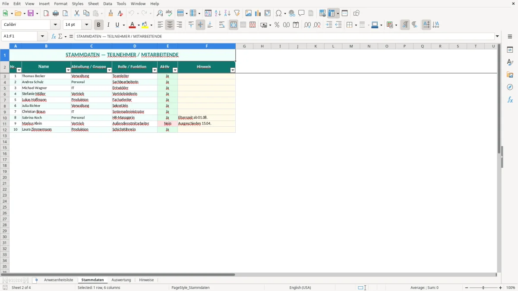Open Find and Replace
The image size is (518, 291).
coord(160,13)
